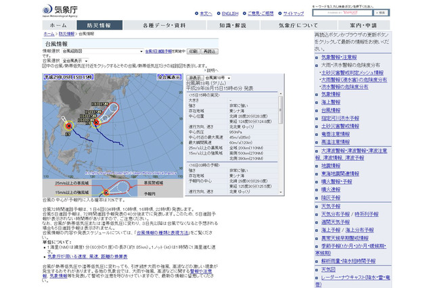
Task: Open the 知識・解説 navigation tab
Action: click(x=233, y=25)
